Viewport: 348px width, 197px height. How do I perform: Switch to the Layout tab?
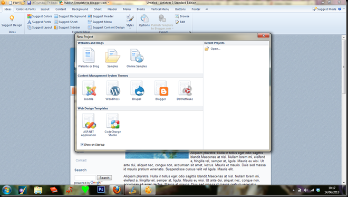(45, 9)
